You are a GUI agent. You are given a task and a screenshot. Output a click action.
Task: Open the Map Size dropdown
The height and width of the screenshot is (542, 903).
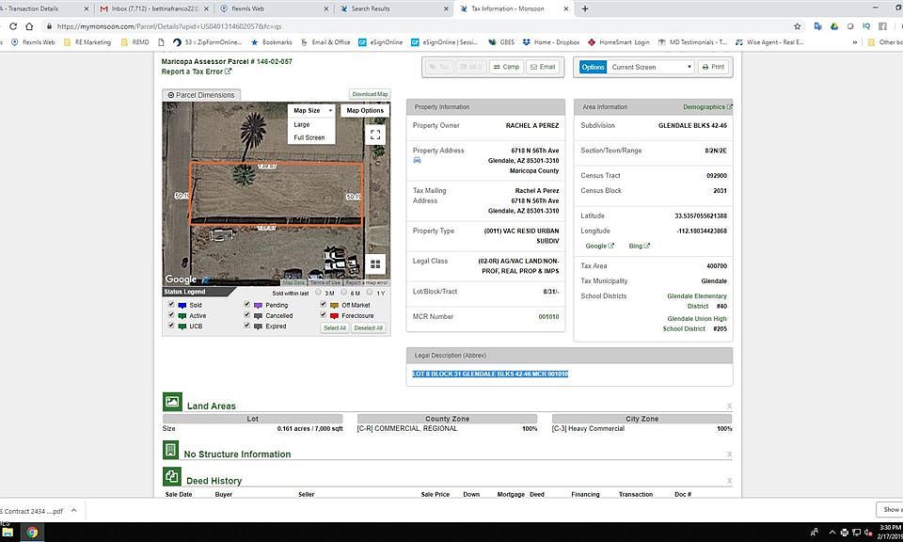click(x=311, y=111)
